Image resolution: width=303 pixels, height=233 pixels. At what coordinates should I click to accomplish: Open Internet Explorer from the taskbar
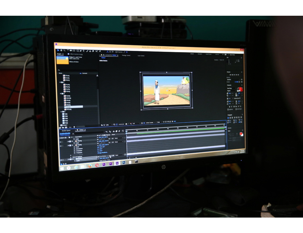[x=76, y=167]
